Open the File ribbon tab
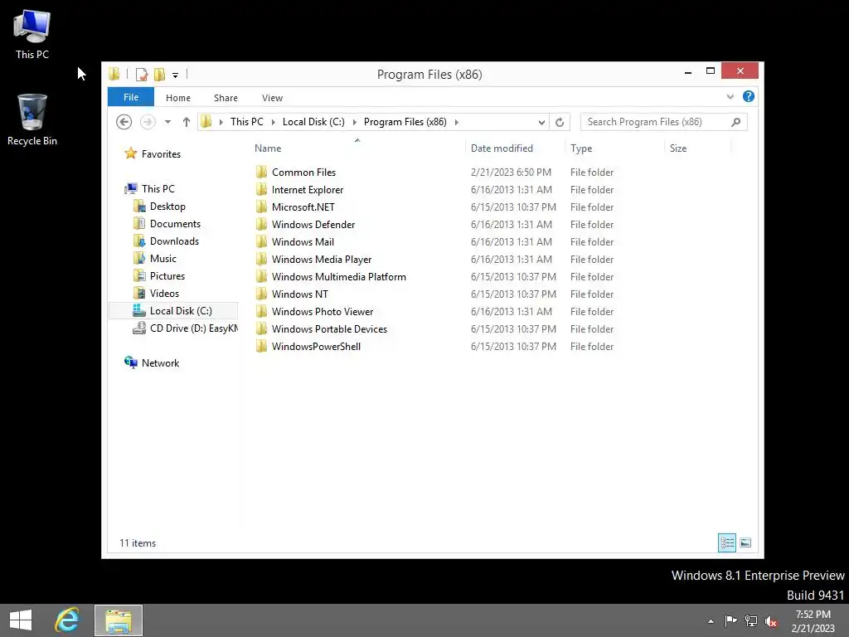Image resolution: width=849 pixels, height=637 pixels. 131,98
